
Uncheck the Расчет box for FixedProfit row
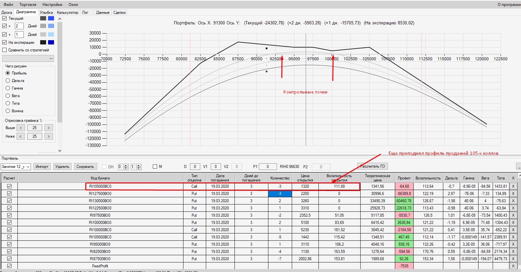tap(9, 266)
